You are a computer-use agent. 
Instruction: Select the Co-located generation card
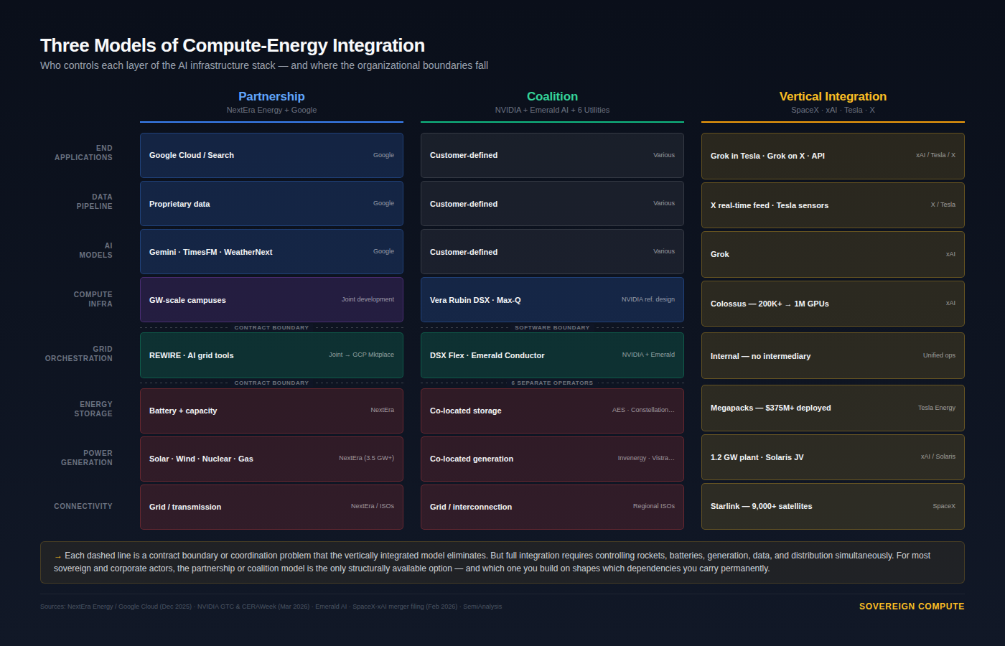552,459
